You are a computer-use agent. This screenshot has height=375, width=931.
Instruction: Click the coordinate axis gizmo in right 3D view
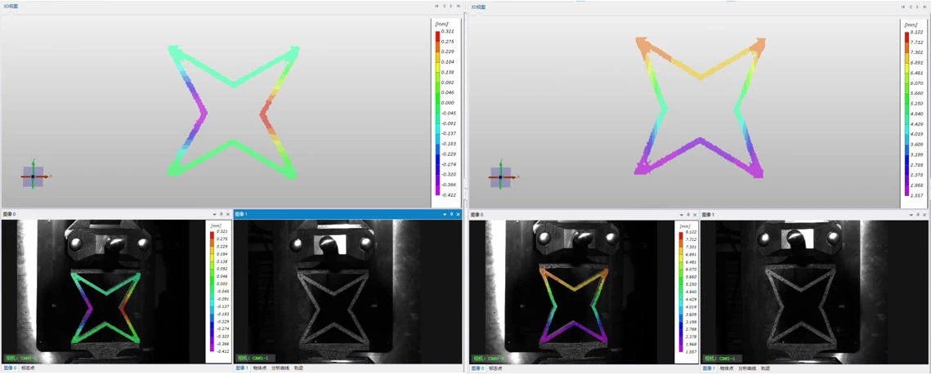[x=501, y=176]
